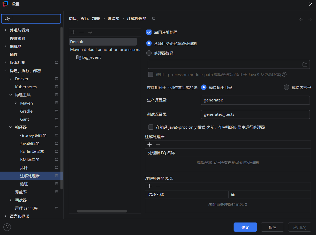Image resolution: width=316 pixels, height=235 pixels.
Task: Open 插件 settings page
Action: click(14, 54)
